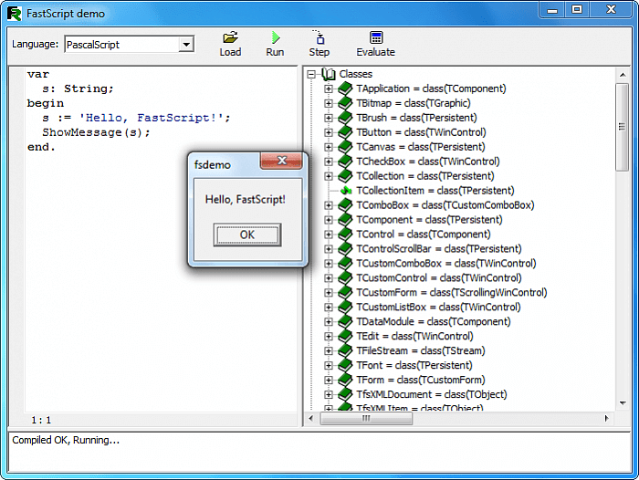This screenshot has height=480, width=639.
Task: Open the Evaluate calculator icon
Action: [x=376, y=37]
